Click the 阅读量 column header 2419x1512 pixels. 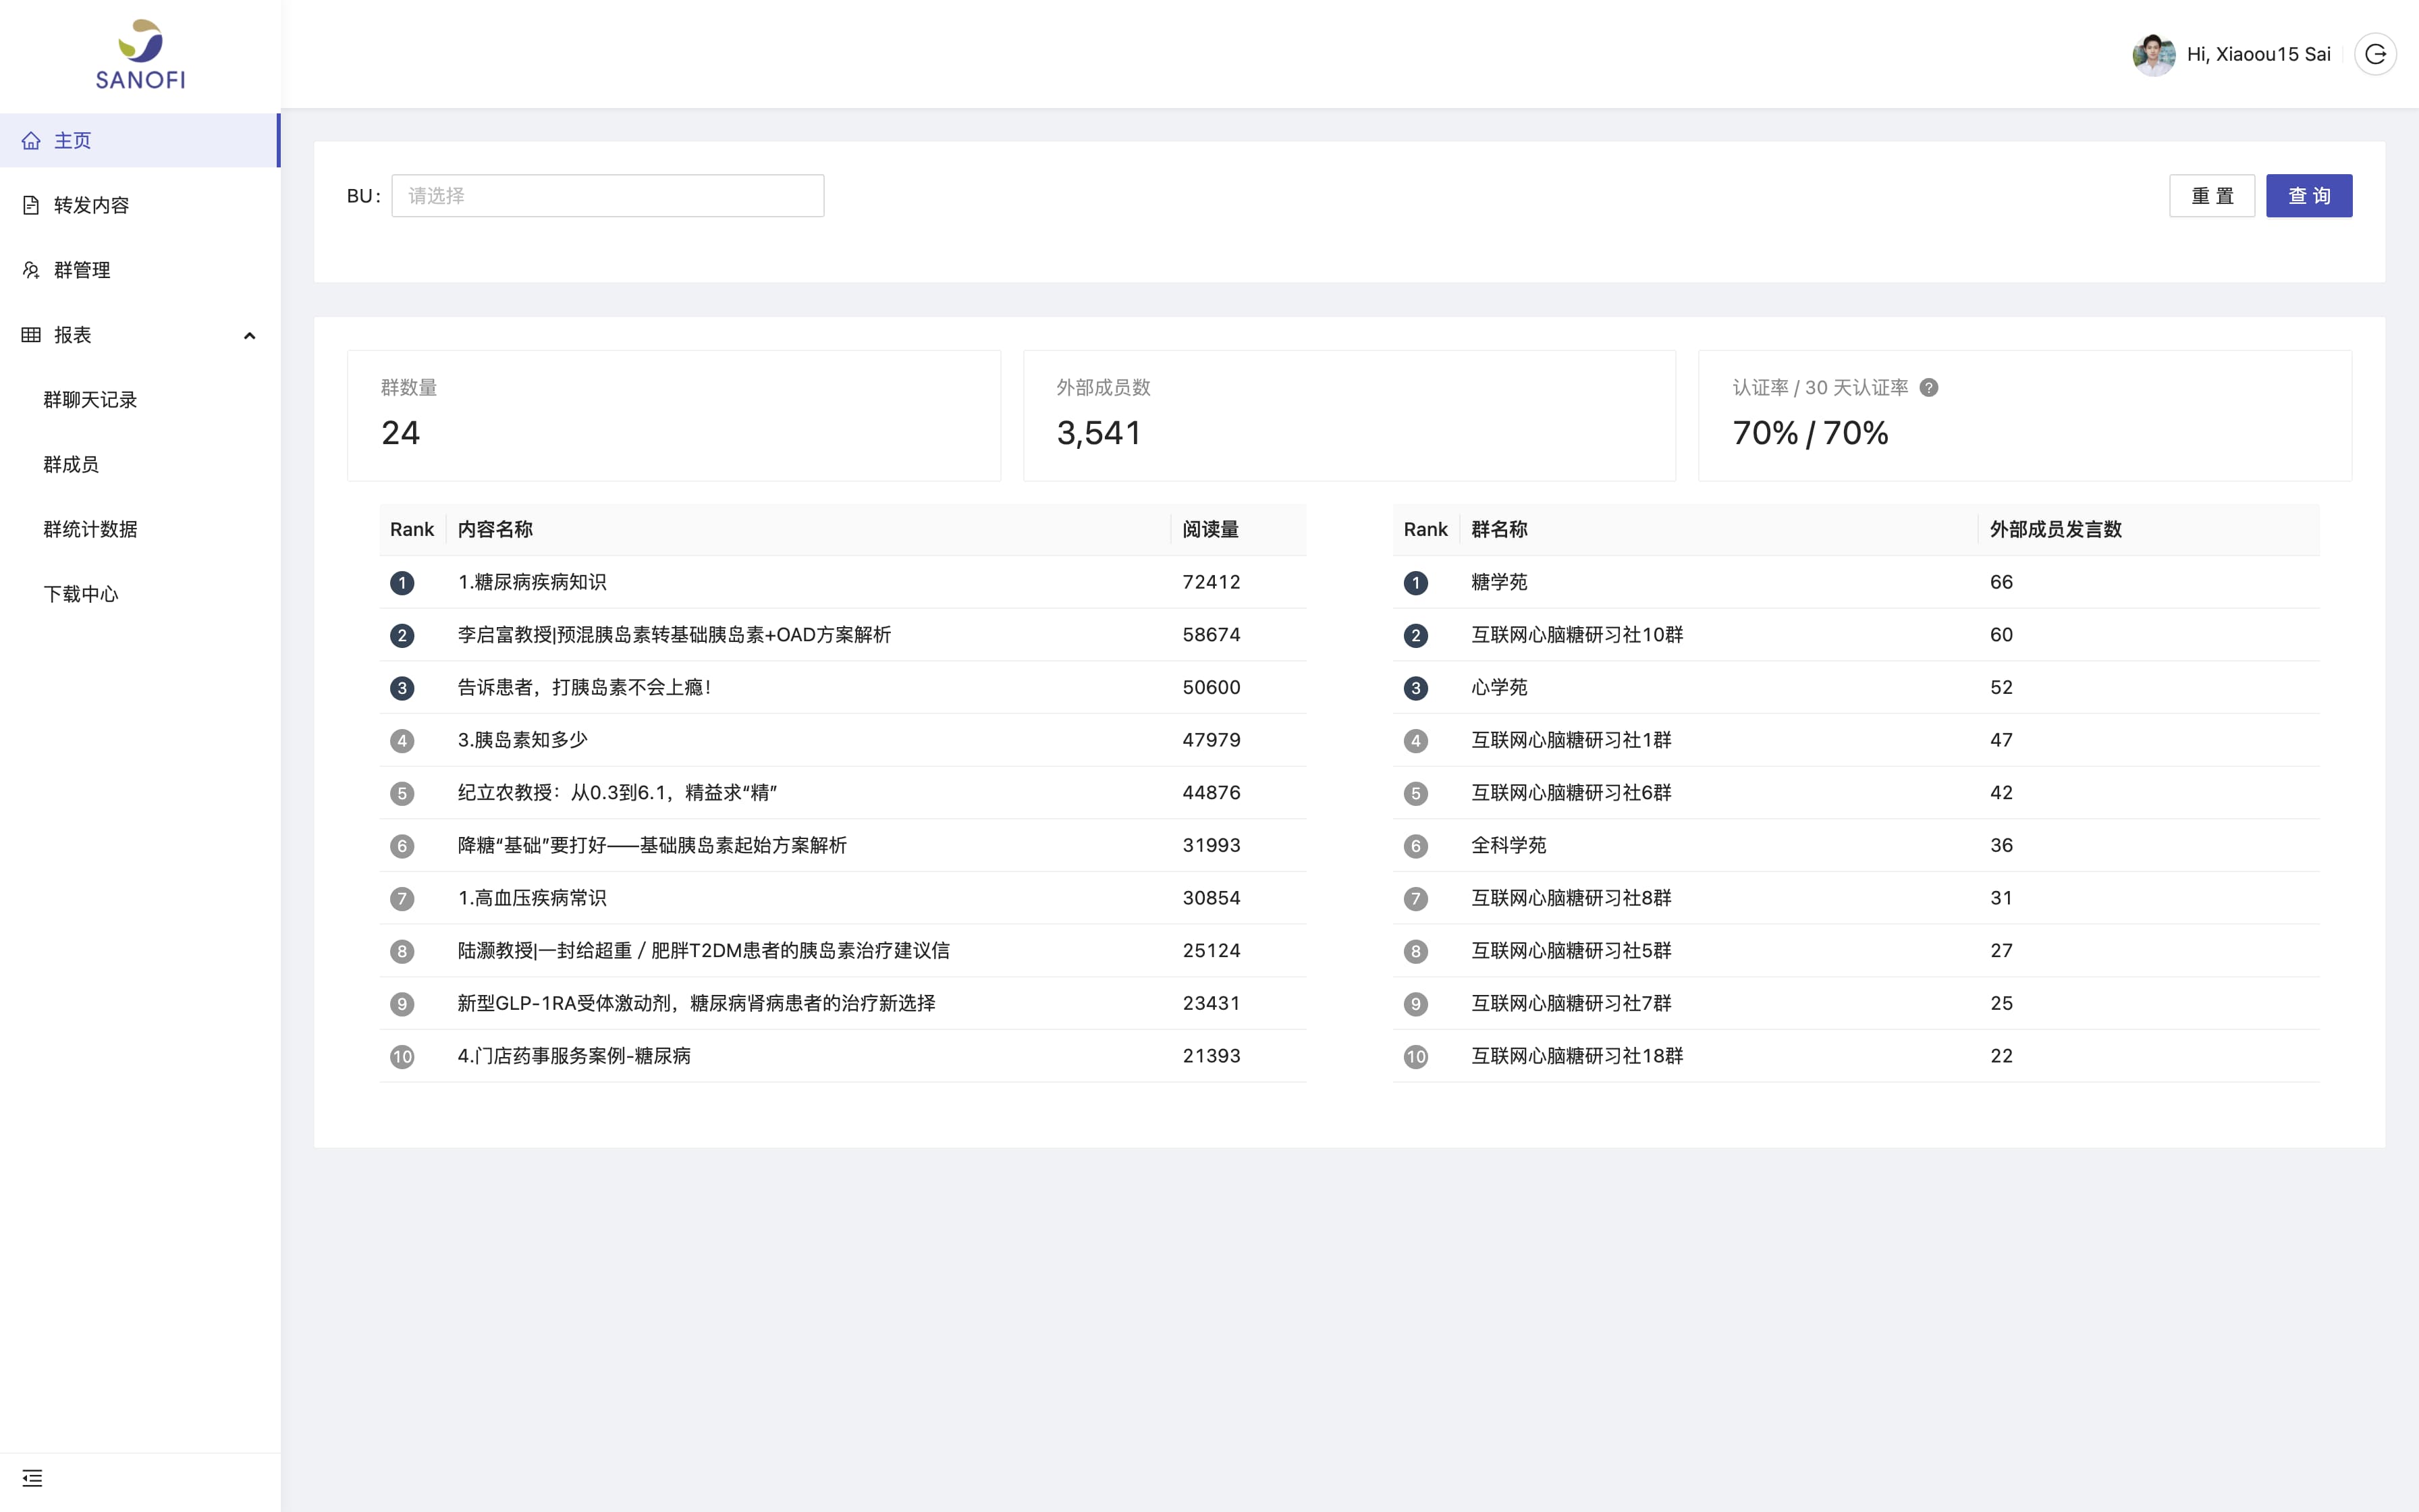pos(1209,529)
